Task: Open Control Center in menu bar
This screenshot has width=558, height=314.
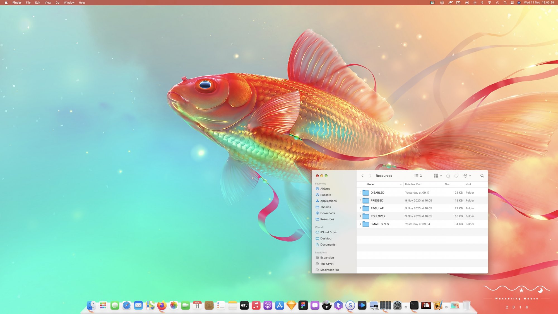Action: coord(512,3)
